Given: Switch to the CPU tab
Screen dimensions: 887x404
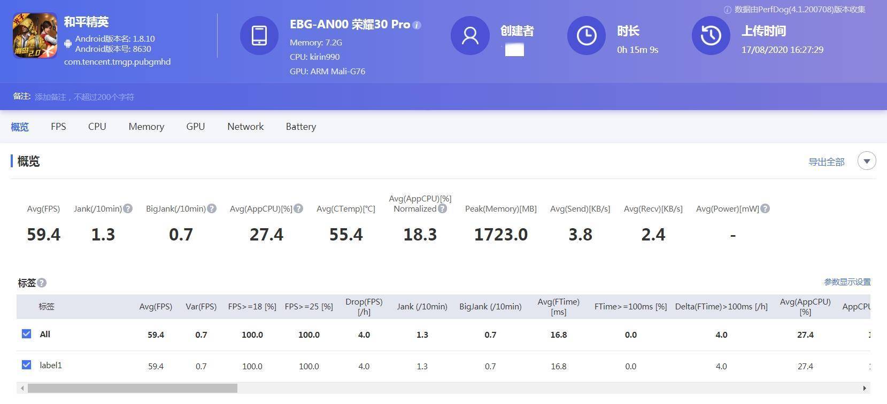Looking at the screenshot, I should coord(97,127).
